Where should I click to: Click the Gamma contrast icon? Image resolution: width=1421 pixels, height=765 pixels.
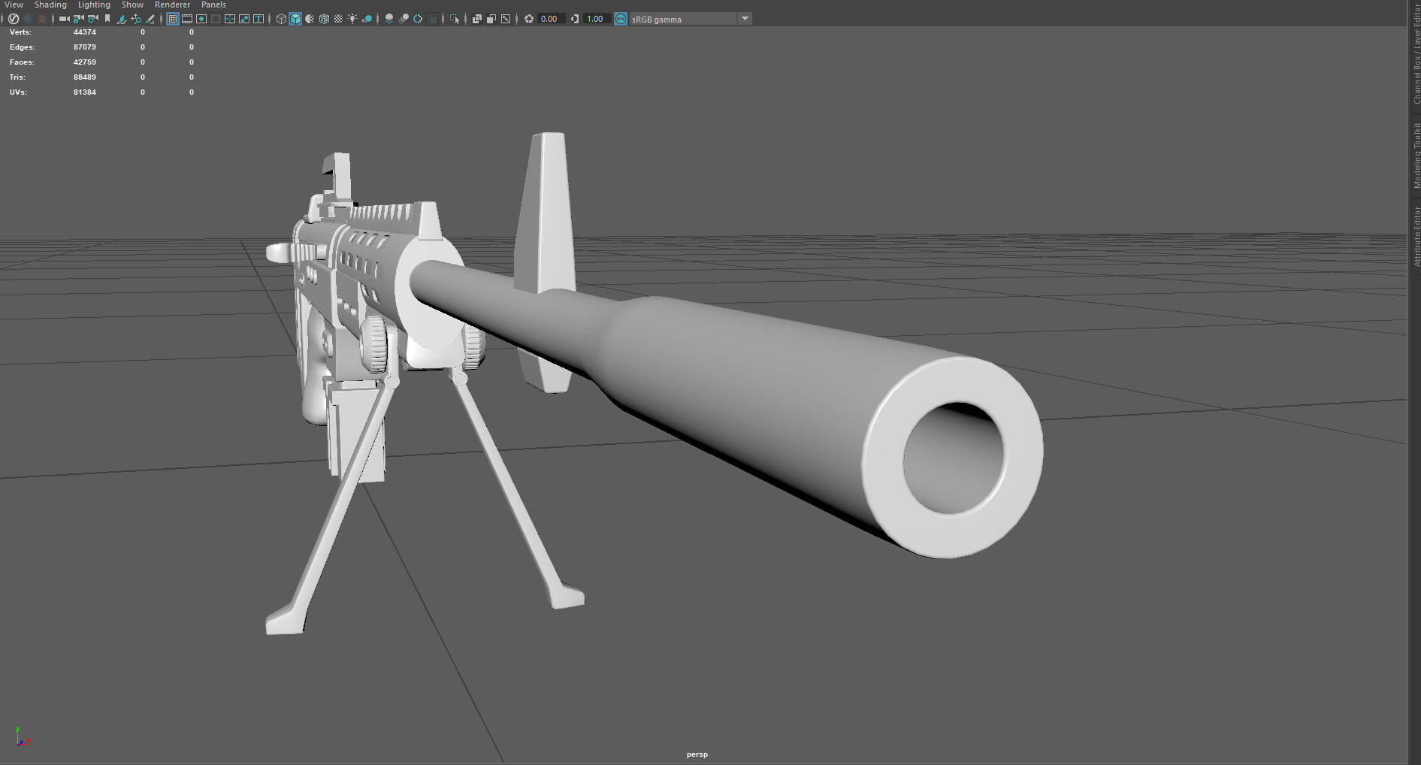tap(575, 19)
